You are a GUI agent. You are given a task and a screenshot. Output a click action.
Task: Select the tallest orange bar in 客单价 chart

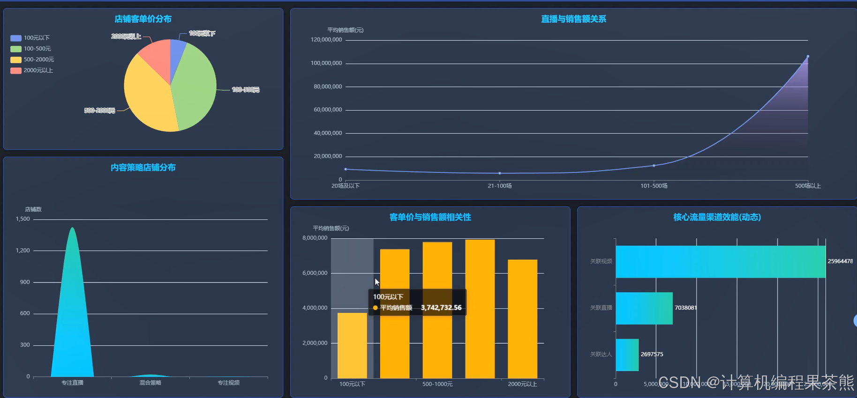click(x=480, y=309)
